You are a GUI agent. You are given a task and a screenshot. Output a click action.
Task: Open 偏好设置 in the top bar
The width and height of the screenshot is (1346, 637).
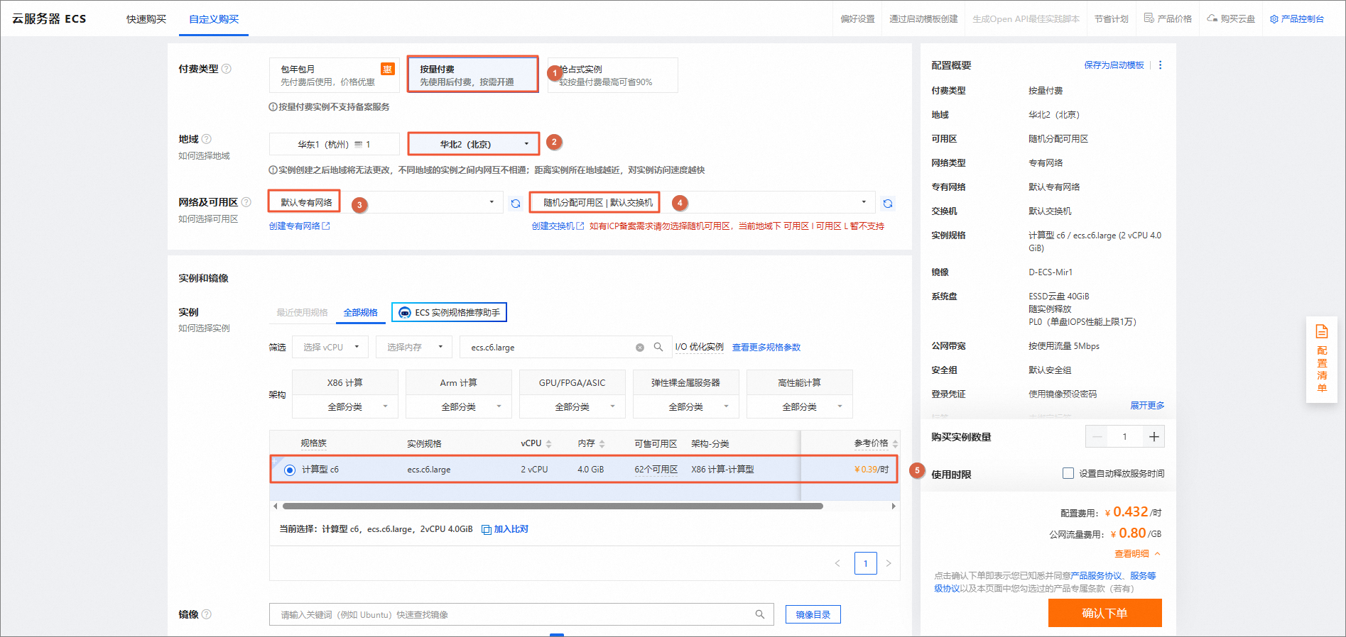857,19
